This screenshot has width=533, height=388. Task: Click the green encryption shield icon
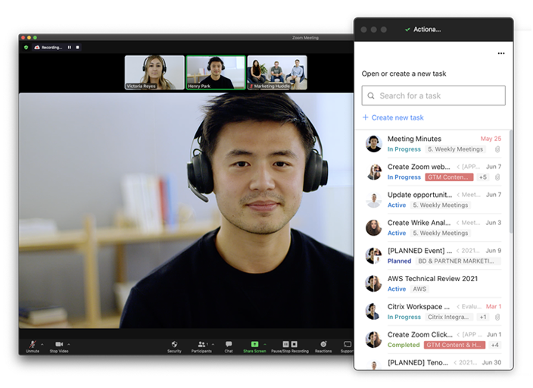pyautogui.click(x=26, y=47)
